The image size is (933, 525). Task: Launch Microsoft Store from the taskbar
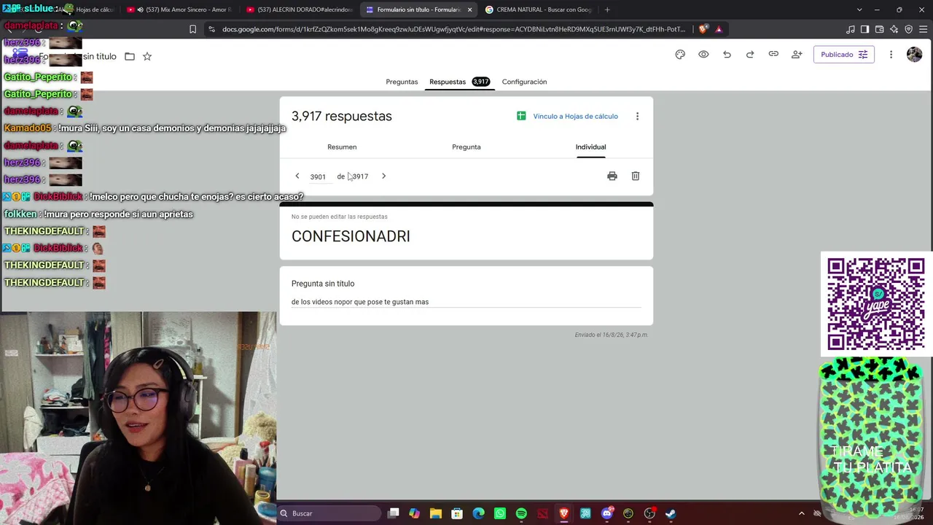457,513
